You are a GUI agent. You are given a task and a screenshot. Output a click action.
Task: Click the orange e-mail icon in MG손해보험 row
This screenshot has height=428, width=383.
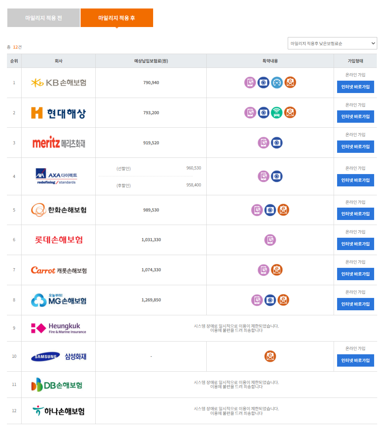[x=283, y=300]
